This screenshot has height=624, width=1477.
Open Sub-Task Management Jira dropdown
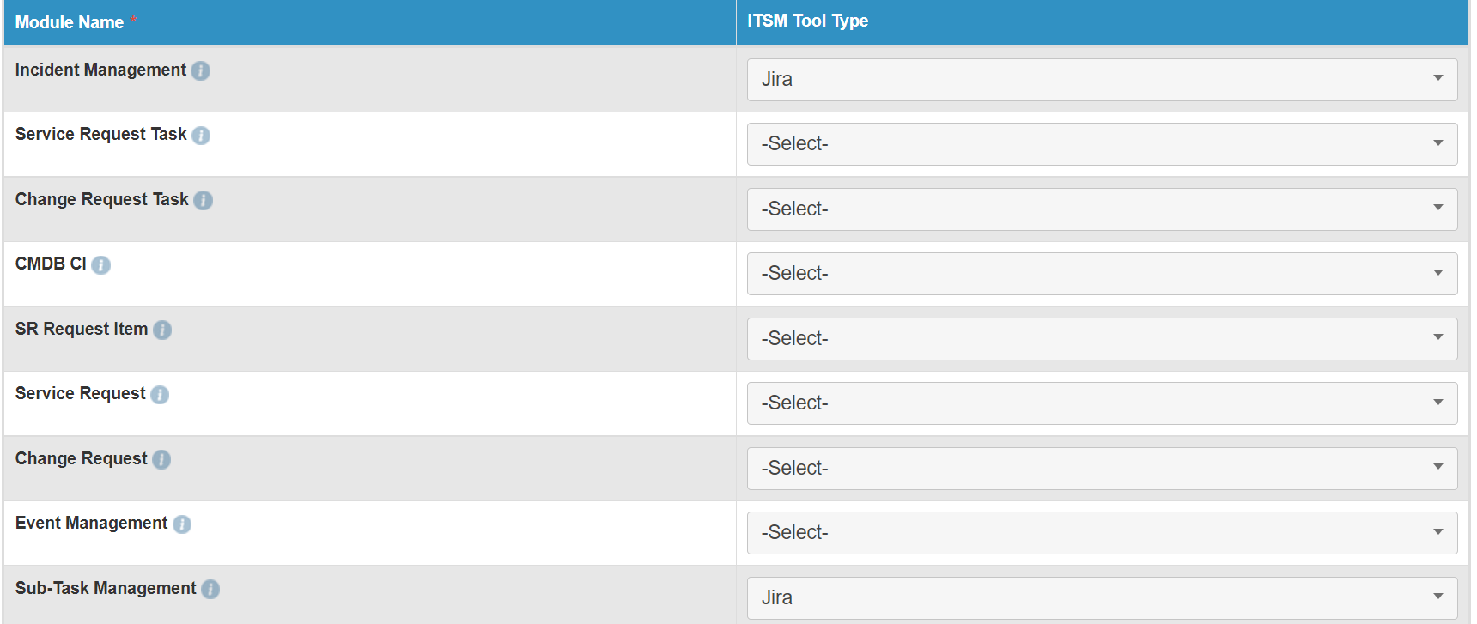pyautogui.click(x=1102, y=597)
